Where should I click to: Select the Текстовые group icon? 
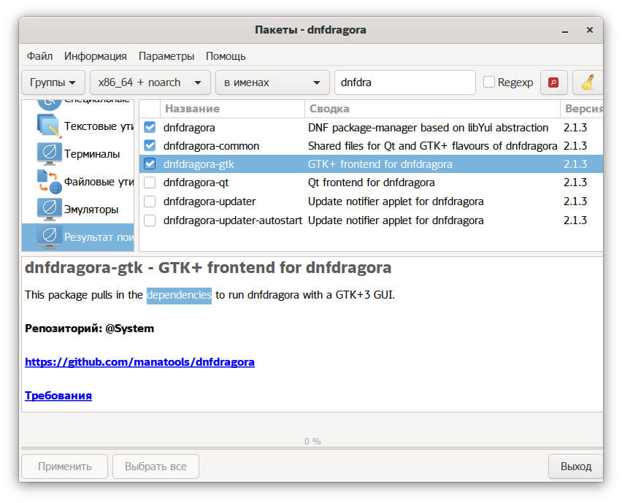pyautogui.click(x=49, y=126)
